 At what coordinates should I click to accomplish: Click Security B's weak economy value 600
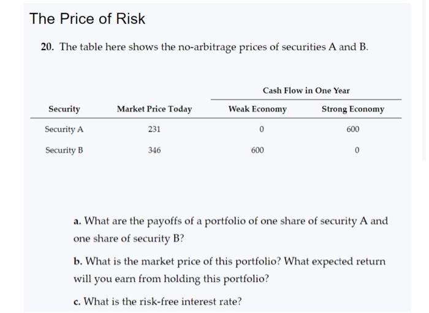tap(257, 150)
